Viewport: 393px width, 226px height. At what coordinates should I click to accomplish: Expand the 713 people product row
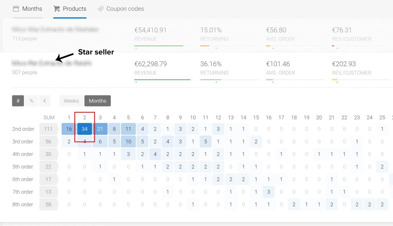tap(196, 35)
